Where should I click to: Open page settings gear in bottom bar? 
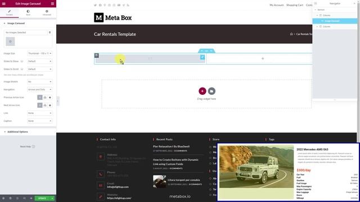point(3,198)
